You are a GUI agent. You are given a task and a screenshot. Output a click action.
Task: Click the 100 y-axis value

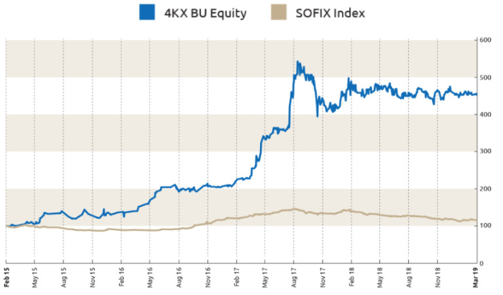485,226
